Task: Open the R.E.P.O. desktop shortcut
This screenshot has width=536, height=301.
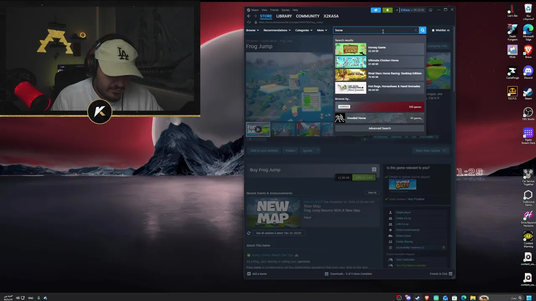Action: 512,93
